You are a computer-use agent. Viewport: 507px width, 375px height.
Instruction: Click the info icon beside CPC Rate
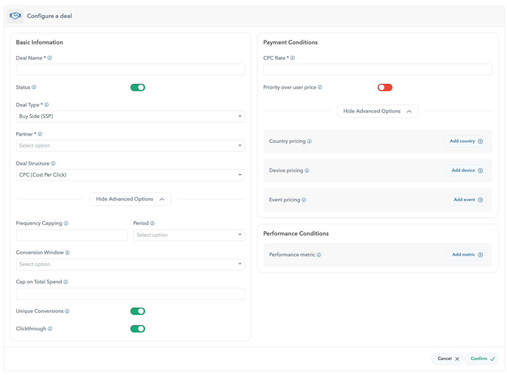(x=293, y=58)
